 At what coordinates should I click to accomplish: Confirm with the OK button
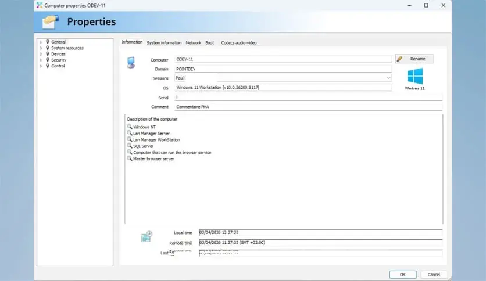(403, 275)
